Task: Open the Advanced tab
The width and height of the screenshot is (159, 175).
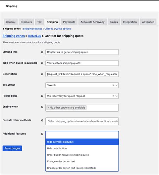Action: pyautogui.click(x=148, y=22)
